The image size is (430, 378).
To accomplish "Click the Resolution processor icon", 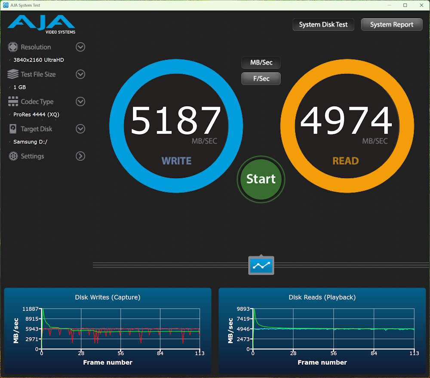I will click(12, 47).
